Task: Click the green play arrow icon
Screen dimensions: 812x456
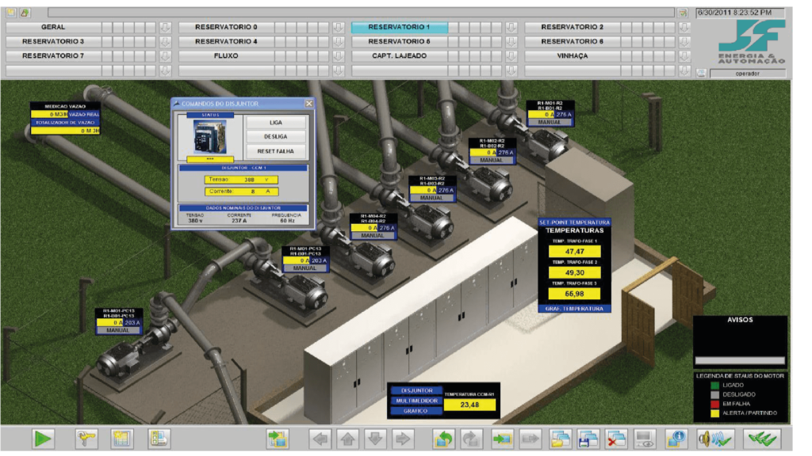Action: [x=43, y=439]
